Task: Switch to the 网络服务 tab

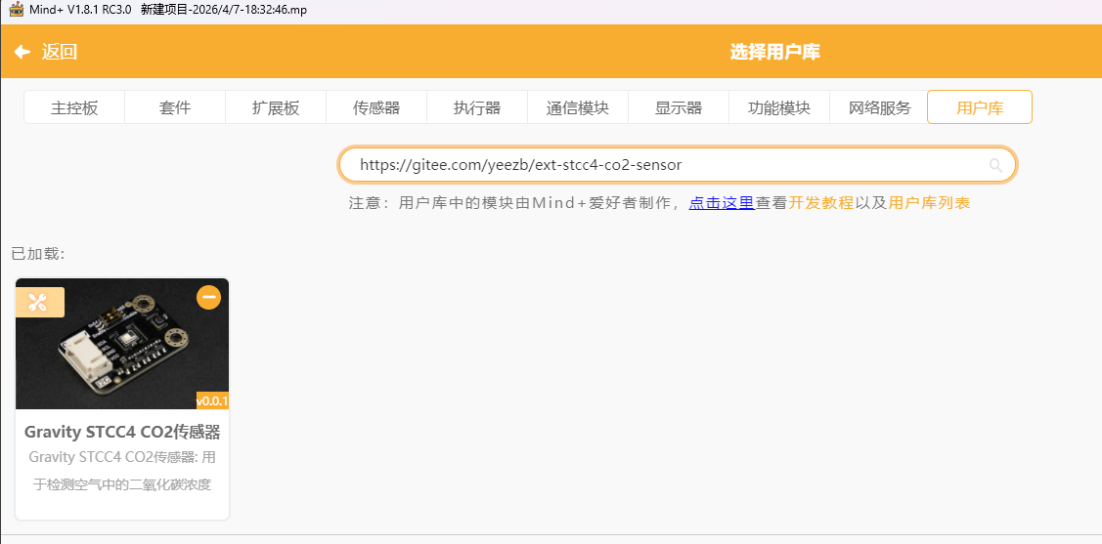Action: click(879, 107)
